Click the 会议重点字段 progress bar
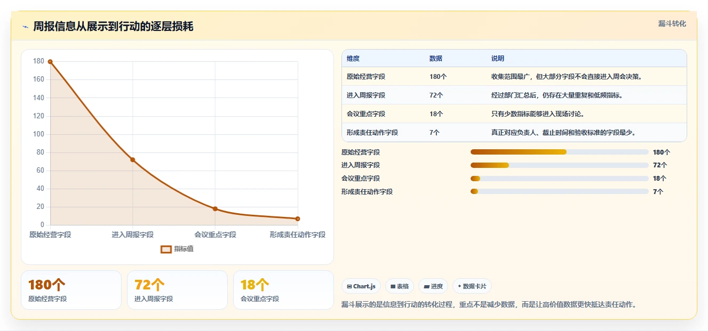The image size is (708, 331). click(x=559, y=179)
